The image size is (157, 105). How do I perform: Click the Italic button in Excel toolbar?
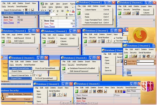(53, 11)
